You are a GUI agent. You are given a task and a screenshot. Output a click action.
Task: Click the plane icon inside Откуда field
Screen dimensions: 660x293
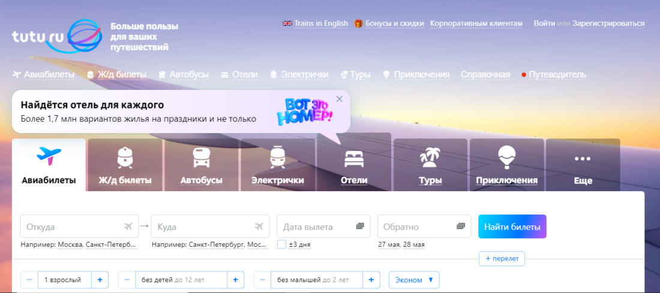[x=128, y=226]
